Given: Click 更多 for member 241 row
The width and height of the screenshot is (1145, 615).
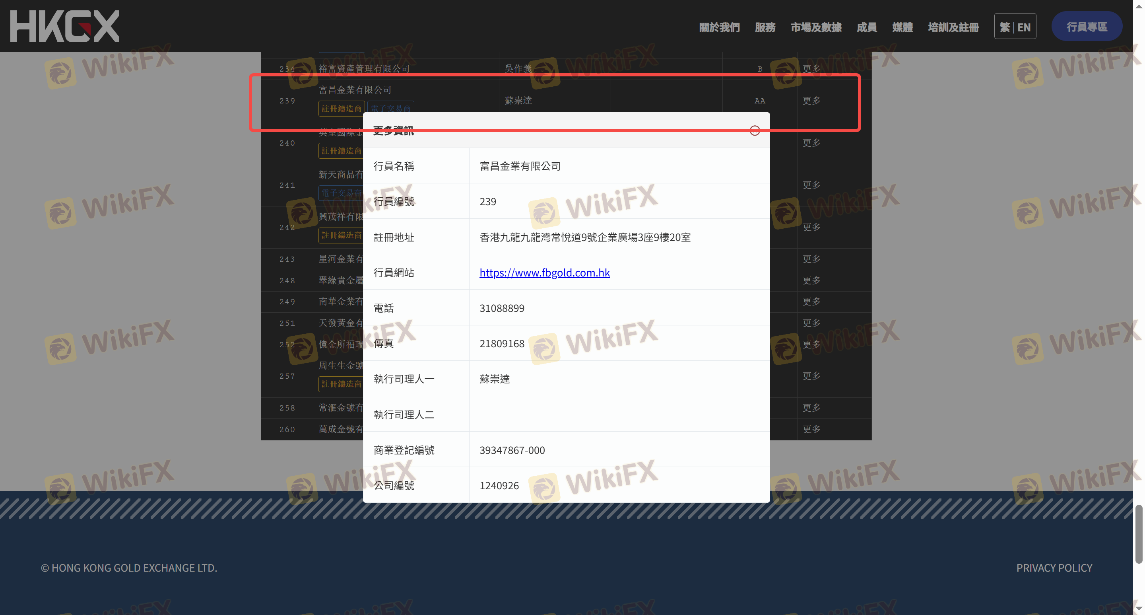Looking at the screenshot, I should [x=811, y=185].
